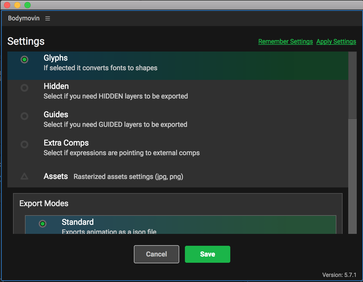The width and height of the screenshot is (363, 282).
Task: Click 'Select if expressions are pointing' description
Action: pos(122,153)
